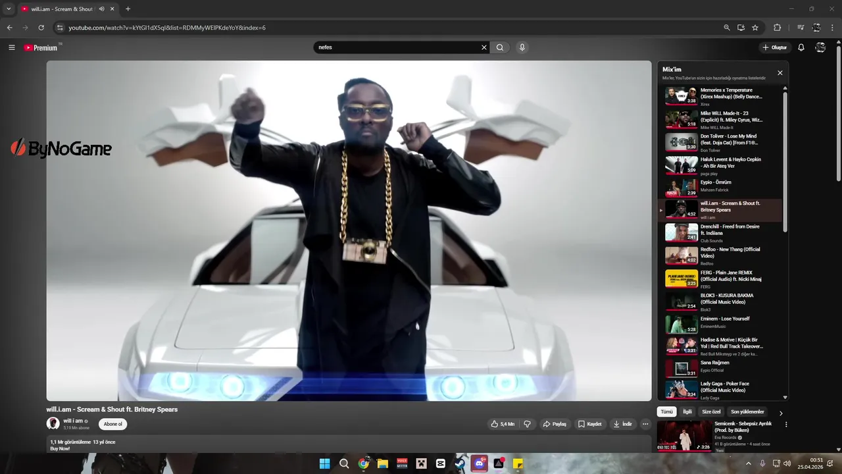Screen dimensions: 842x474
Task: Play Eminem - Lose Yourself playlist item
Action: 720,323
